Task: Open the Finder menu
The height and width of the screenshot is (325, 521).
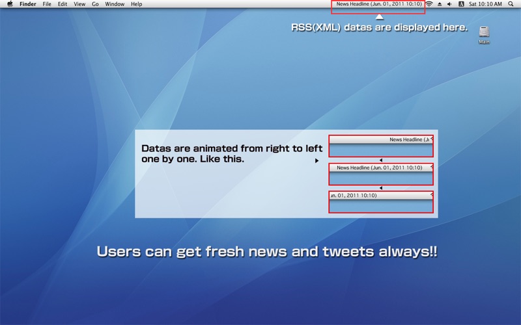Action: pos(28,4)
